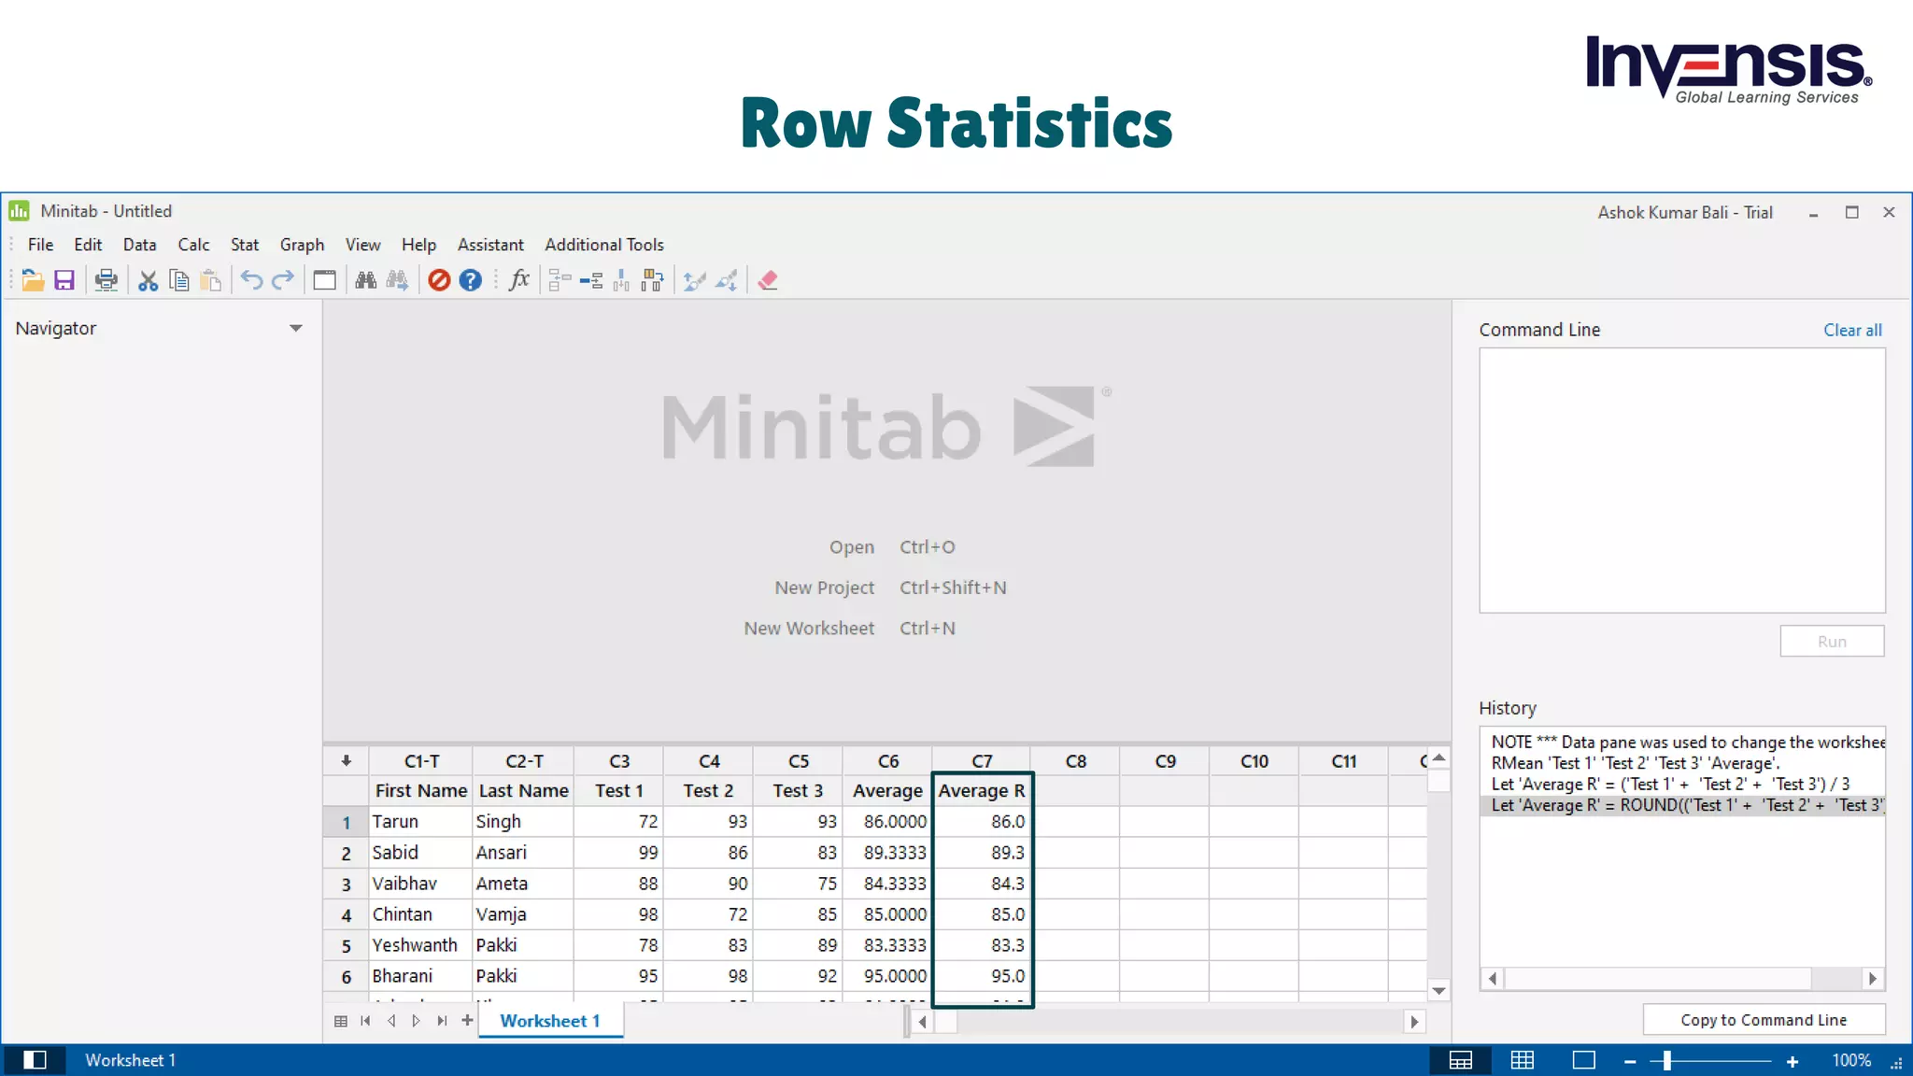Screen dimensions: 1913x1076
Task: Switch to split output and data view
Action: 1461,1060
